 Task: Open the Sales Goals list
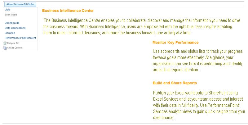11,15
